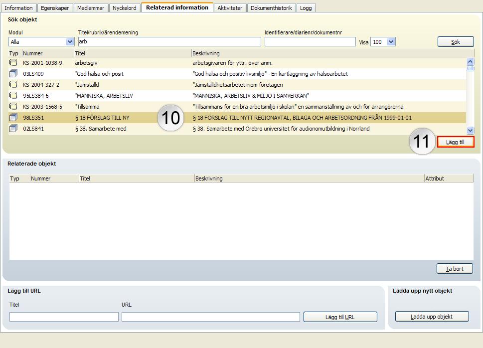Click title "arbetsgiv" in results
483x348 pixels.
tap(86, 63)
